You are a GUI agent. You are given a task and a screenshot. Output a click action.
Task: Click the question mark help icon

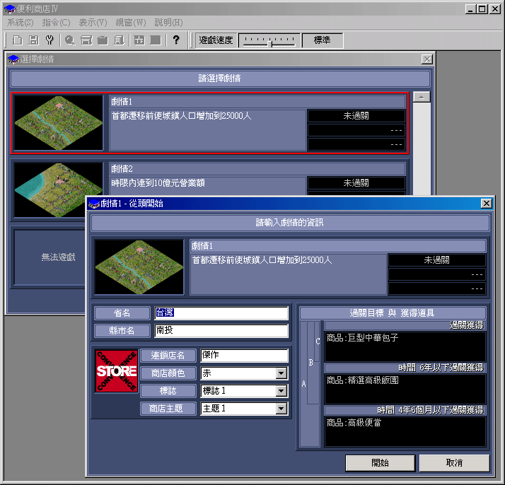coord(176,40)
